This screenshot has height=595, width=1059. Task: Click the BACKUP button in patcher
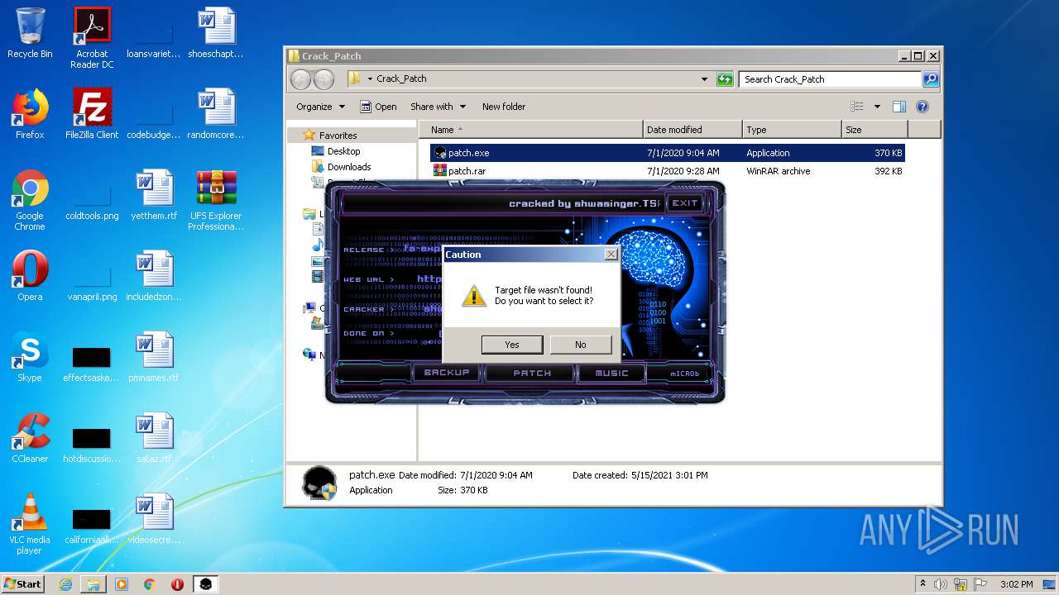pos(446,373)
